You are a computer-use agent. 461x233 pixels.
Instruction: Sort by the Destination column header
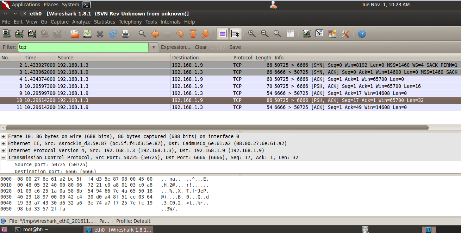pyautogui.click(x=201, y=58)
